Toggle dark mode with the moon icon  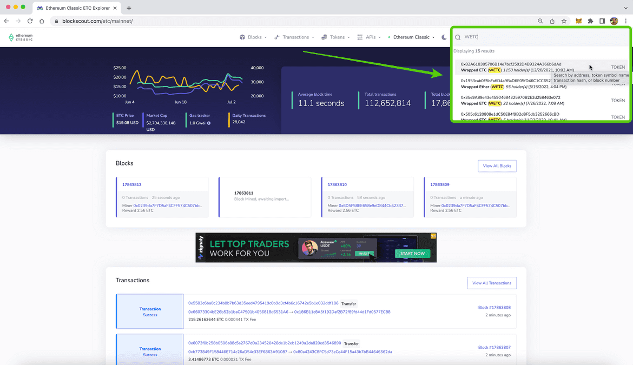coord(445,37)
